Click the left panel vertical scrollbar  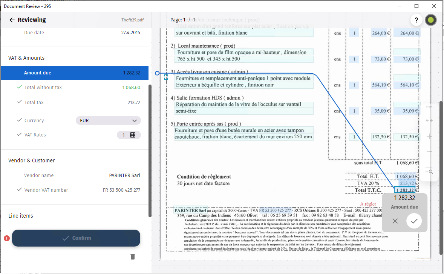tap(150, 150)
